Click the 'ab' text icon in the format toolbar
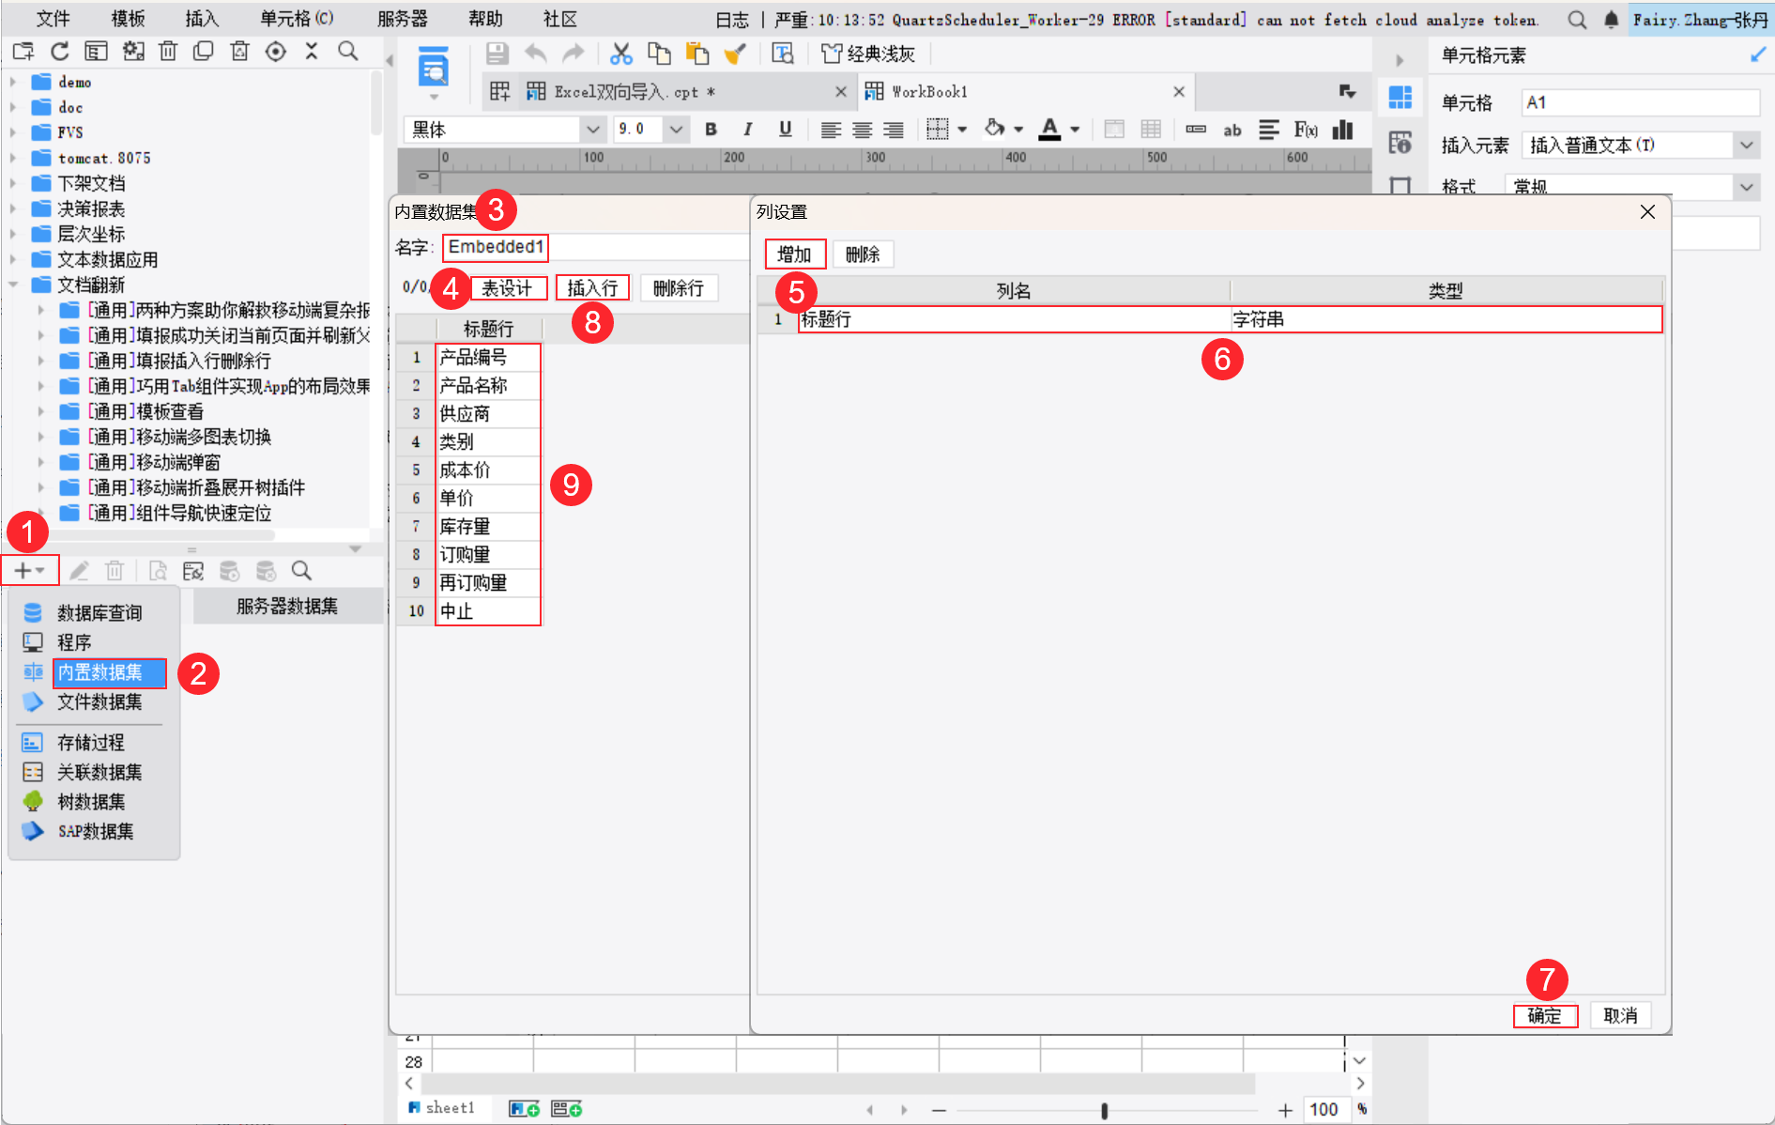The image size is (1775, 1125). pos(1232,130)
